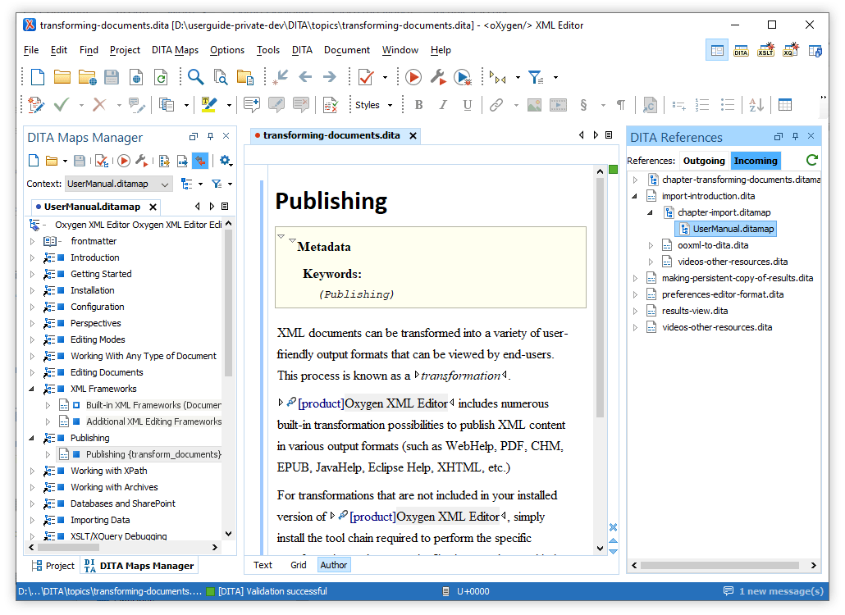Select Incoming references toggle
The image size is (845, 615).
click(x=756, y=161)
